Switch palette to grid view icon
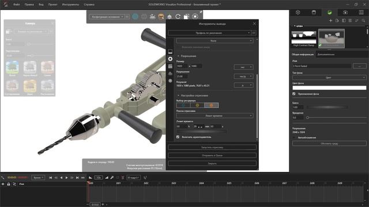This screenshot has width=369, height=207. click(350, 21)
